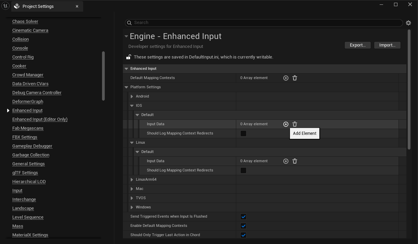This screenshot has width=418, height=244.
Task: Focus the settings Search field
Action: click(264, 23)
